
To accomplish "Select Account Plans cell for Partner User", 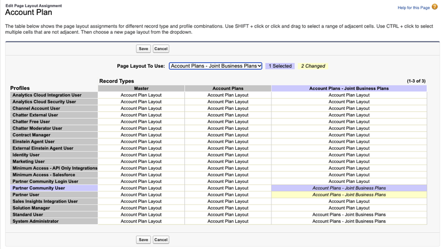I will tap(228, 195).
